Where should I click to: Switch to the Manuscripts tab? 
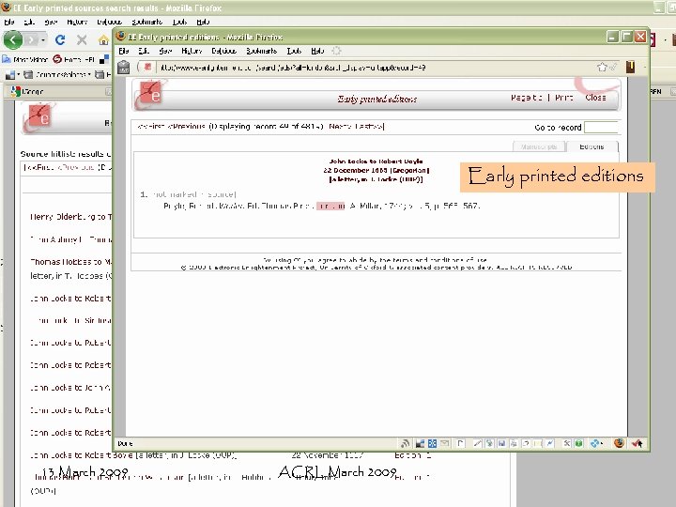(539, 146)
